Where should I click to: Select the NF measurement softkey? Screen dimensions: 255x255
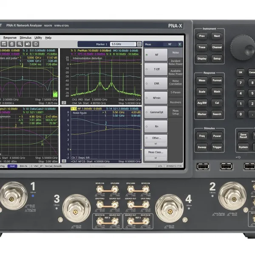tap(156, 55)
